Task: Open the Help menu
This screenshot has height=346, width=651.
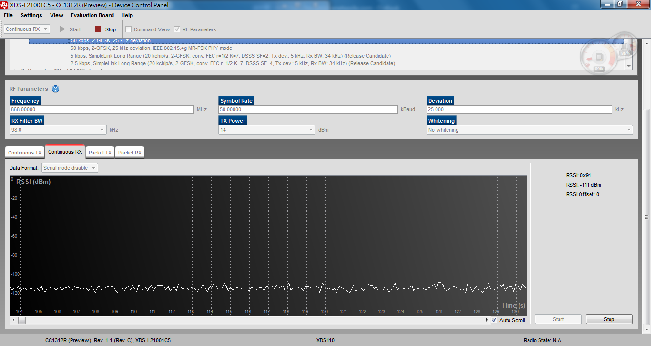Action: (x=127, y=15)
